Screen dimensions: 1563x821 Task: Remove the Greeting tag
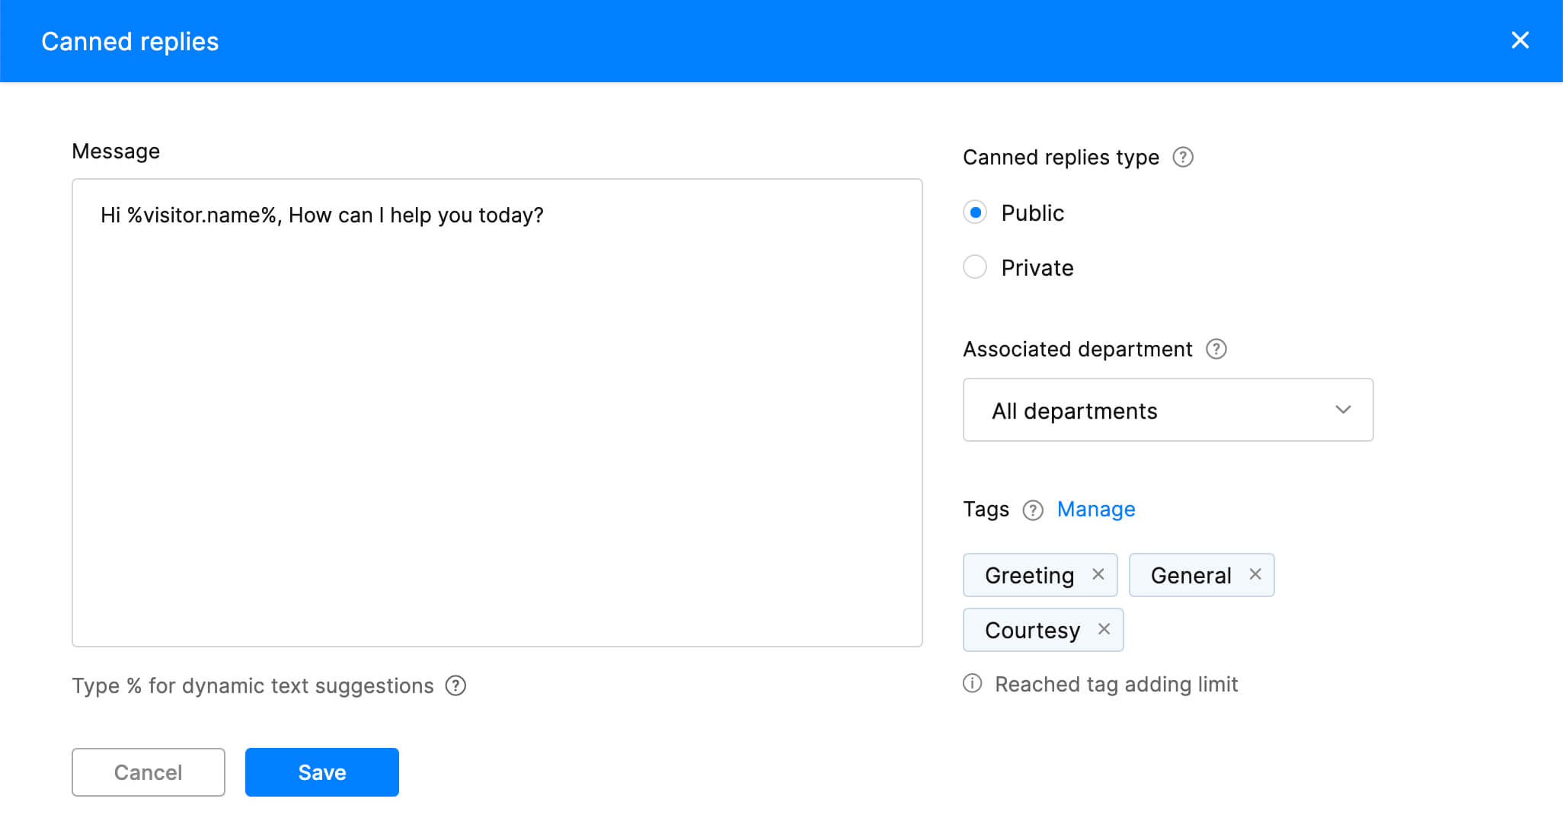[x=1098, y=574]
